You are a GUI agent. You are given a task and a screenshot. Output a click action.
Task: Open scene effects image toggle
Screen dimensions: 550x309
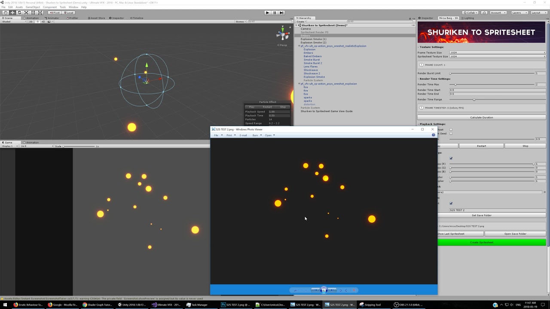tap(48, 21)
